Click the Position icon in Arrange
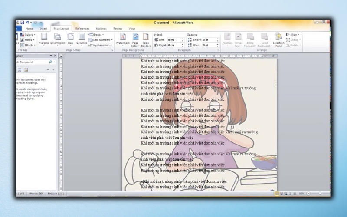The image size is (347, 217). tap(227, 36)
